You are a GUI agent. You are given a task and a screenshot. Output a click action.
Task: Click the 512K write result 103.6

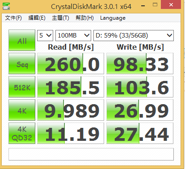140,87
